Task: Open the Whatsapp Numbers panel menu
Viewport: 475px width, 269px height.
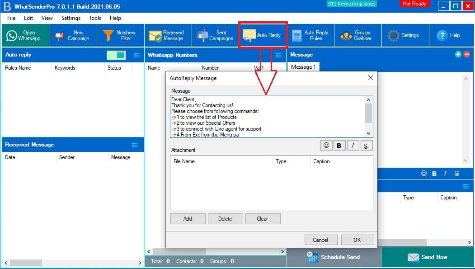Action: pyautogui.click(x=279, y=55)
